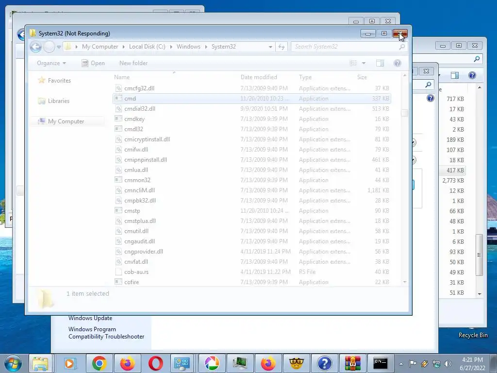Toggle the preview pane button in System32
Image resolution: width=497 pixels, height=373 pixels.
click(x=380, y=63)
